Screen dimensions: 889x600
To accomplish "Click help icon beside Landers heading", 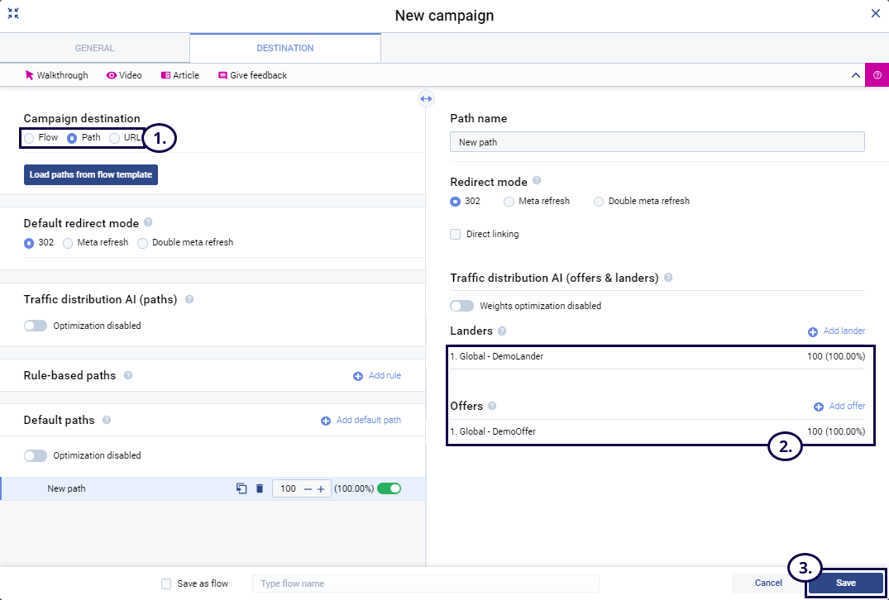I will (x=502, y=331).
